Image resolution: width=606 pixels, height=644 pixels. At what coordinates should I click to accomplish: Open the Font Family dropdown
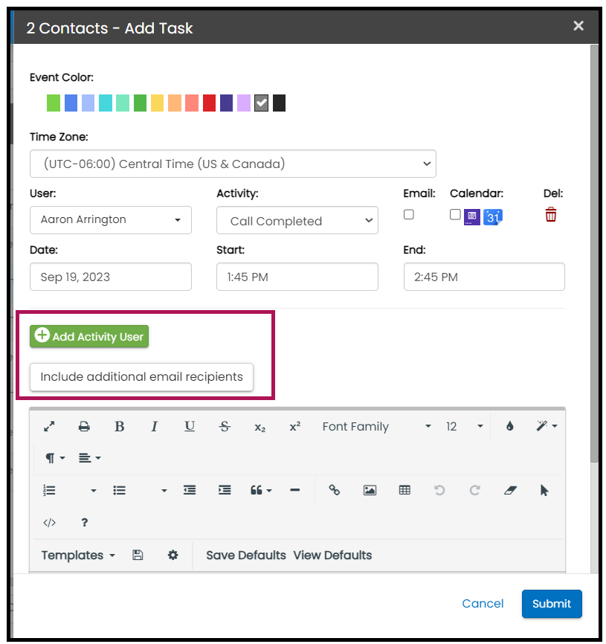pyautogui.click(x=375, y=427)
